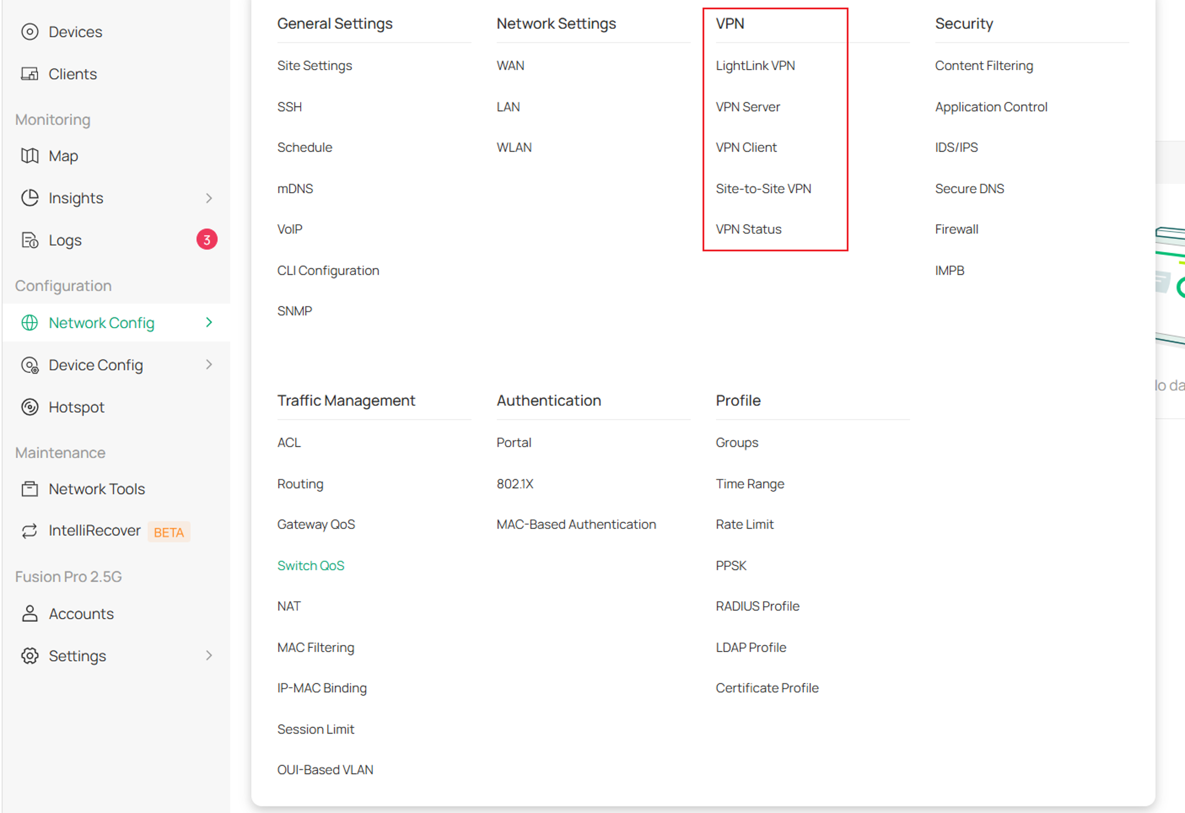Click the IntelliRecover refresh icon
The image size is (1185, 813).
coord(30,531)
